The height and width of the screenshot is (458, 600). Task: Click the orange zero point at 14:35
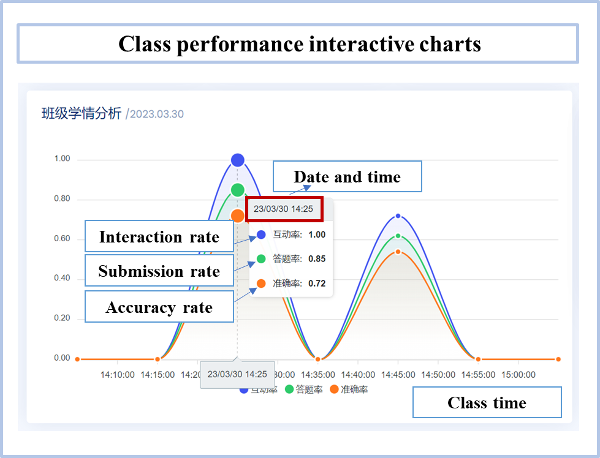coord(317,359)
